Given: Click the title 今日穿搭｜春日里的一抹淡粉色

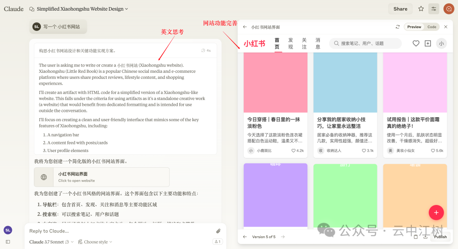Looking at the screenshot, I should pos(274,123).
